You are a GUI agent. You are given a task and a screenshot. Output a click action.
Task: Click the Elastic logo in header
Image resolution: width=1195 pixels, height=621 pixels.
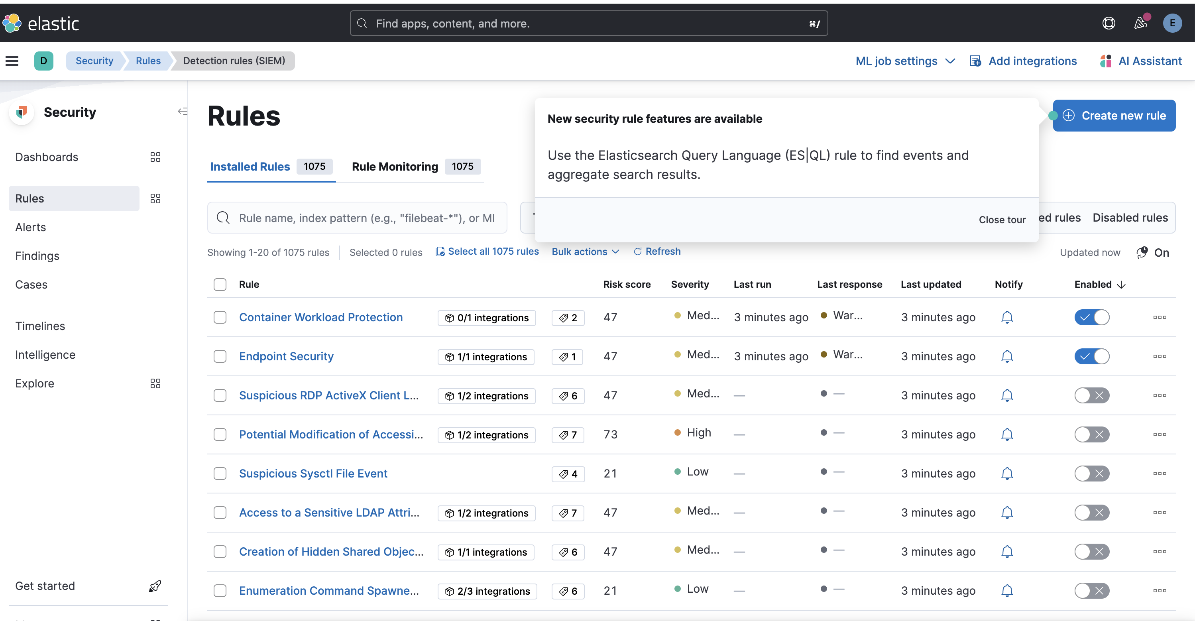(x=41, y=23)
